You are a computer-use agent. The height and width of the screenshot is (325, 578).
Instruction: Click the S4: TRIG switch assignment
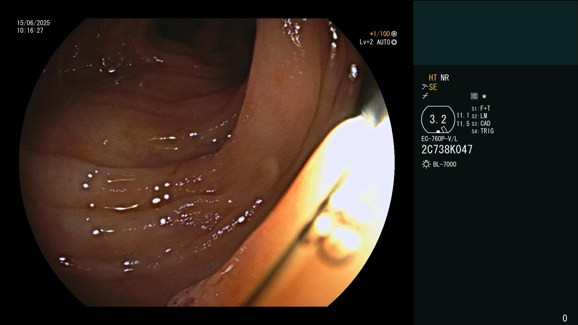tap(483, 131)
